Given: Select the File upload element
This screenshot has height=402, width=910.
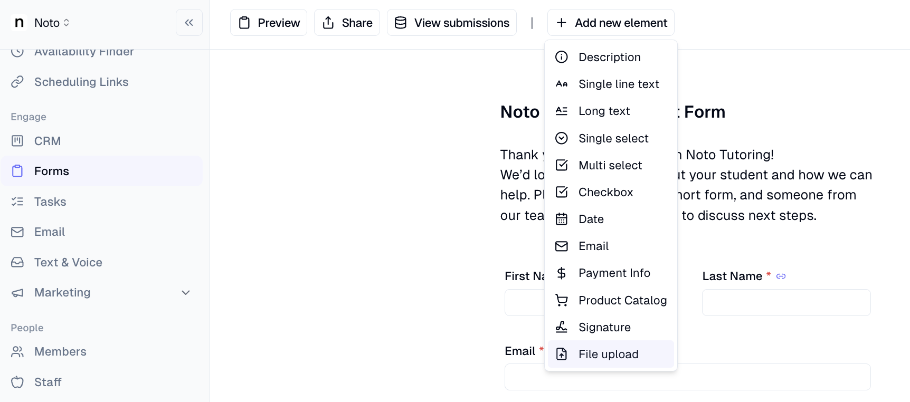Looking at the screenshot, I should click(611, 354).
